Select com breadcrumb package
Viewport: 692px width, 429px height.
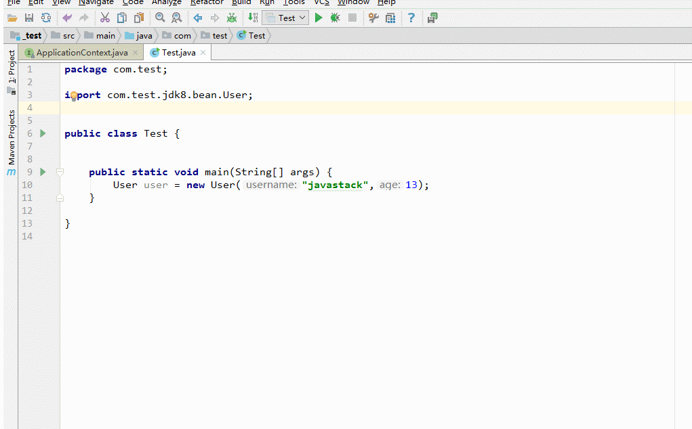point(176,36)
